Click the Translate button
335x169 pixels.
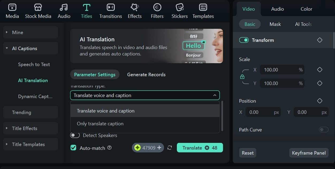(200, 148)
